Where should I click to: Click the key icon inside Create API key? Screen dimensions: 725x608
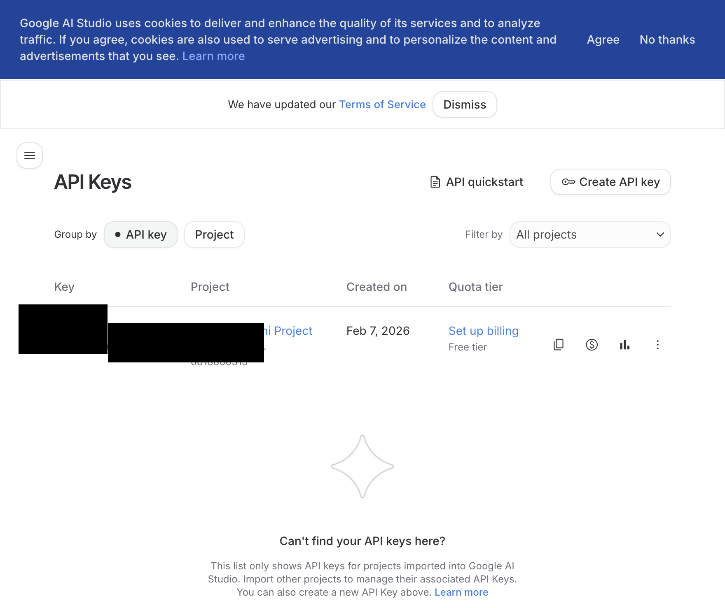click(569, 182)
